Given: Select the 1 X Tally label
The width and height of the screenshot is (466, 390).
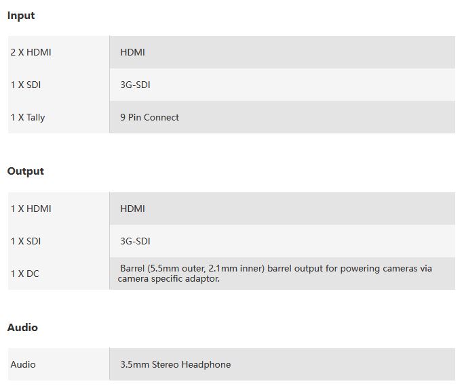Looking at the screenshot, I should pyautogui.click(x=28, y=117).
